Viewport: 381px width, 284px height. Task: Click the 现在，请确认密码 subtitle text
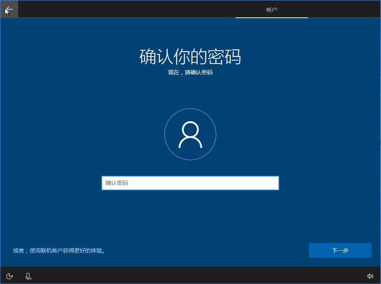[190, 72]
